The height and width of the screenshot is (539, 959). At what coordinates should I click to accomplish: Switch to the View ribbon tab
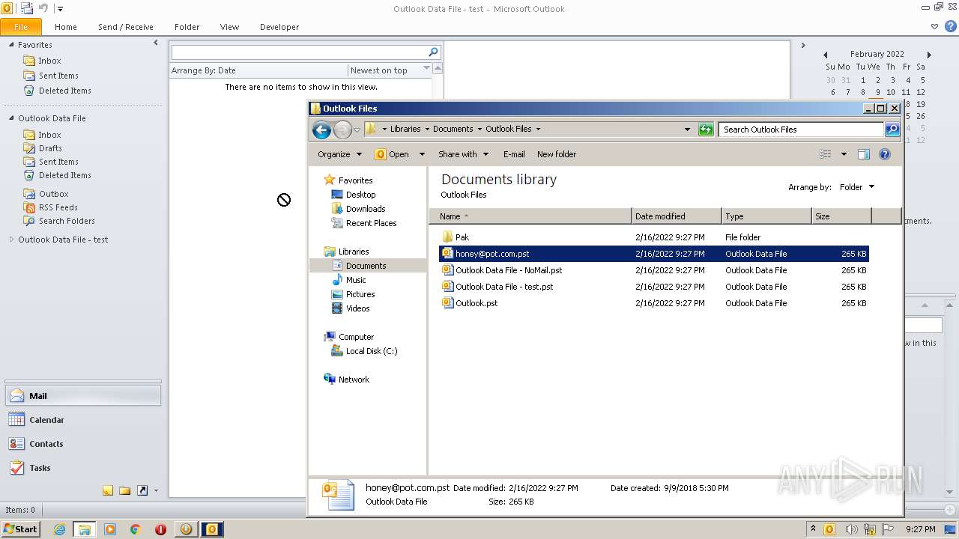click(x=229, y=27)
